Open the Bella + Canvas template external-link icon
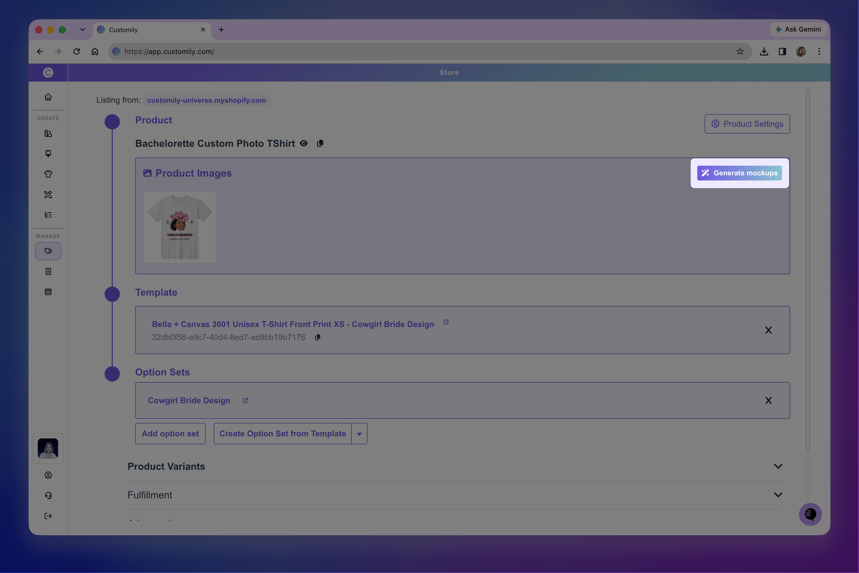Viewport: 859px width, 573px height. (x=446, y=322)
